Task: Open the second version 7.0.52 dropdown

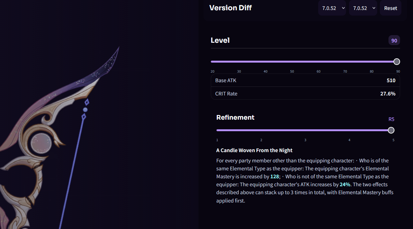Action: click(363, 8)
